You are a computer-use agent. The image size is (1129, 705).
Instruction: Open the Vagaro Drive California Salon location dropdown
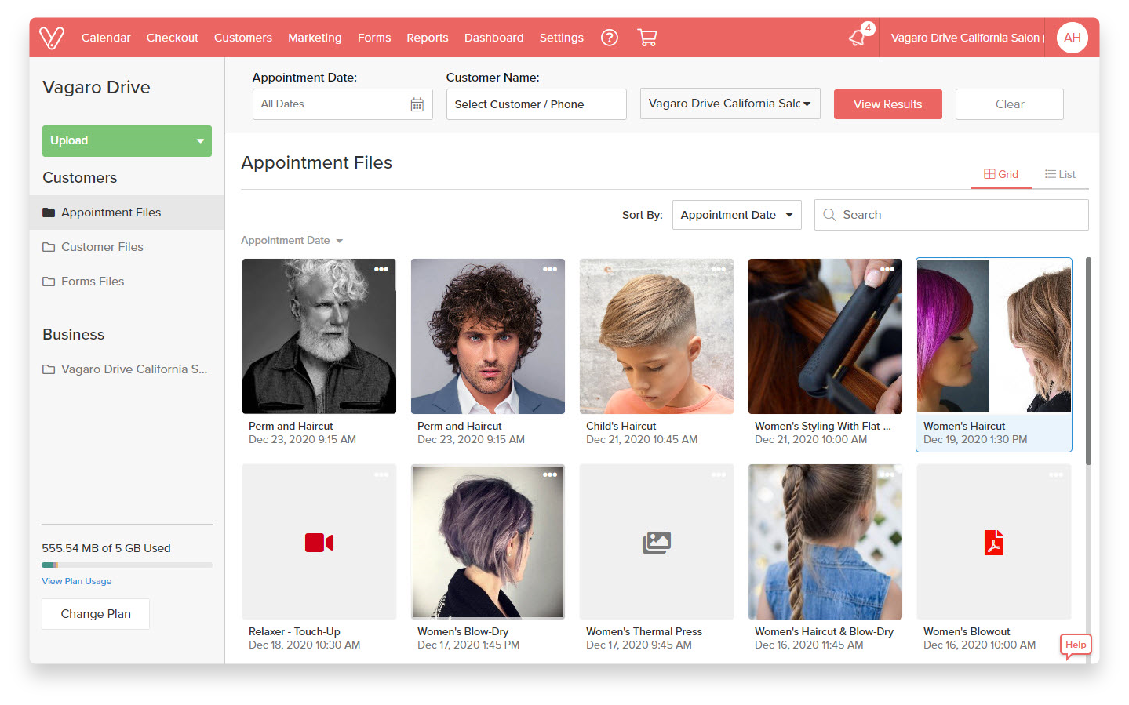coord(729,104)
